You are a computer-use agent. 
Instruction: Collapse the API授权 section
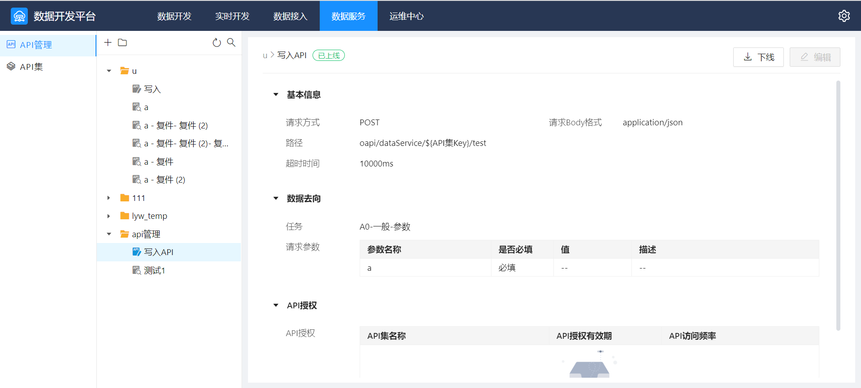pyautogui.click(x=276, y=306)
